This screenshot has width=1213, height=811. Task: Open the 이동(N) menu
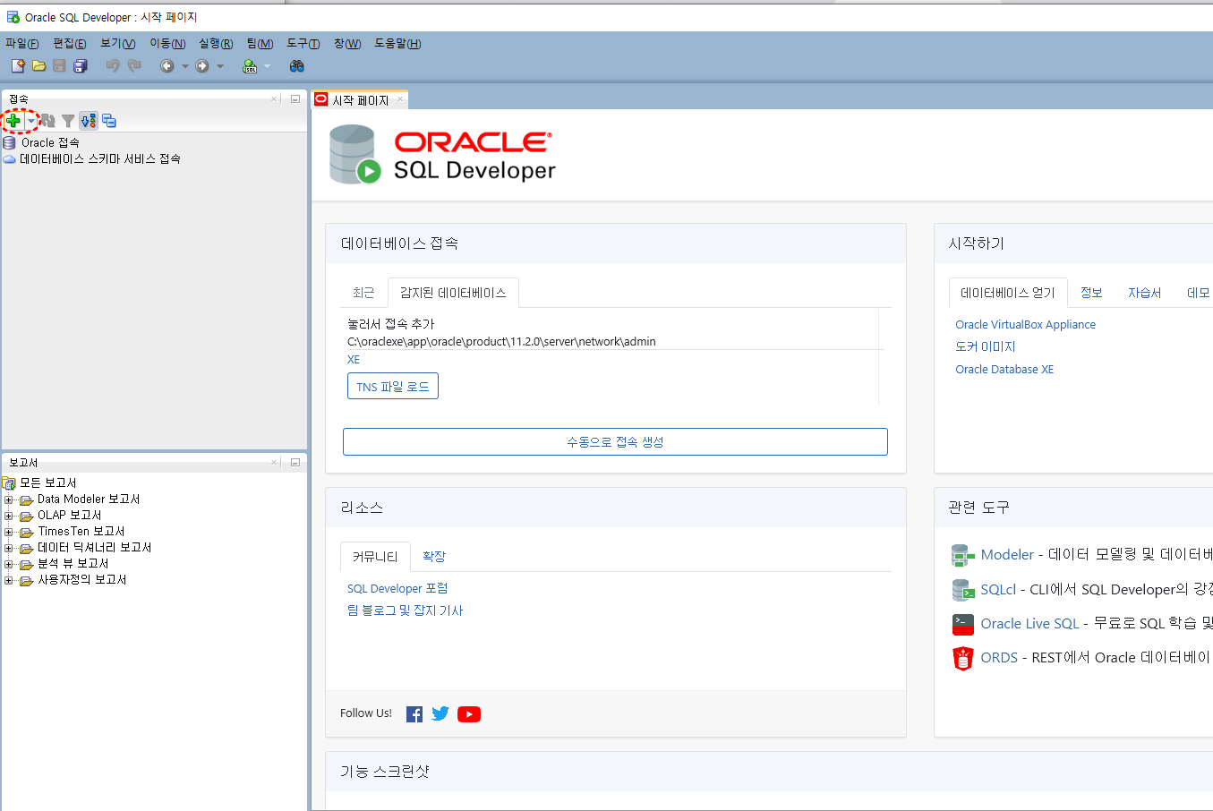click(167, 43)
